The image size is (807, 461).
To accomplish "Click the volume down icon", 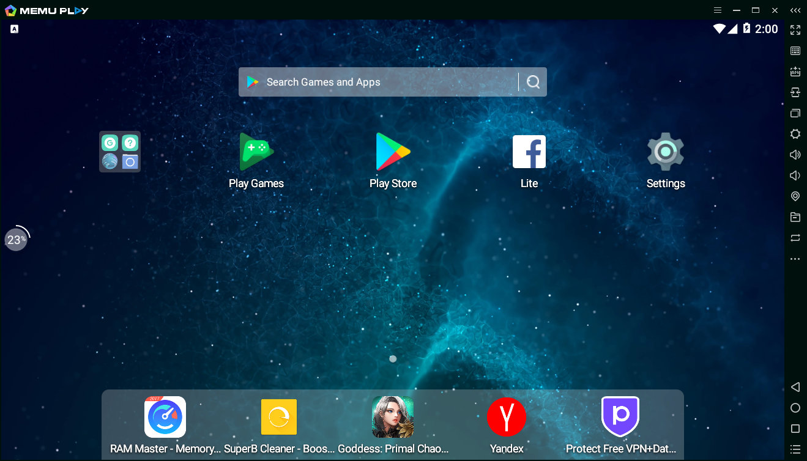I will click(795, 175).
